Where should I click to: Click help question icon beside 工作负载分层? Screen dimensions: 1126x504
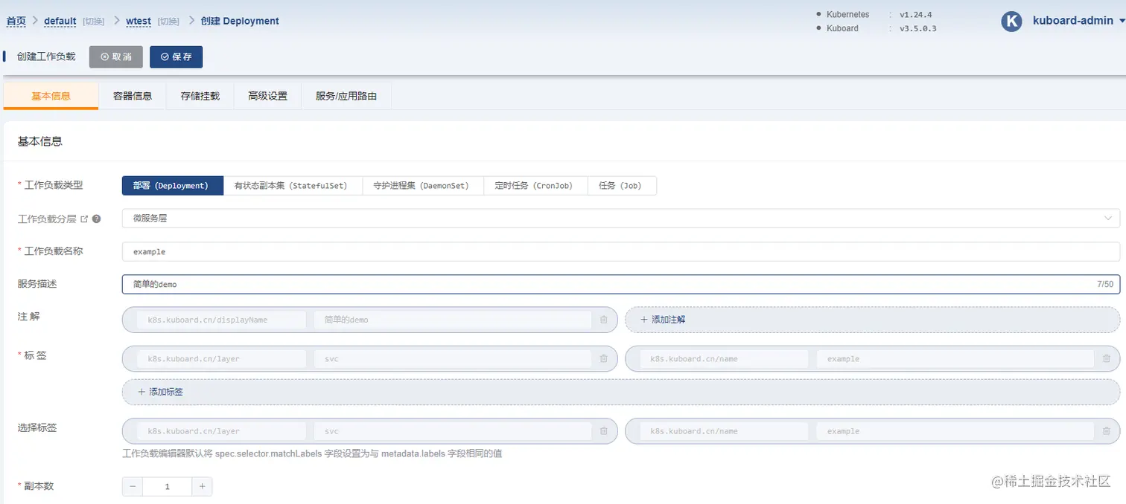(96, 219)
